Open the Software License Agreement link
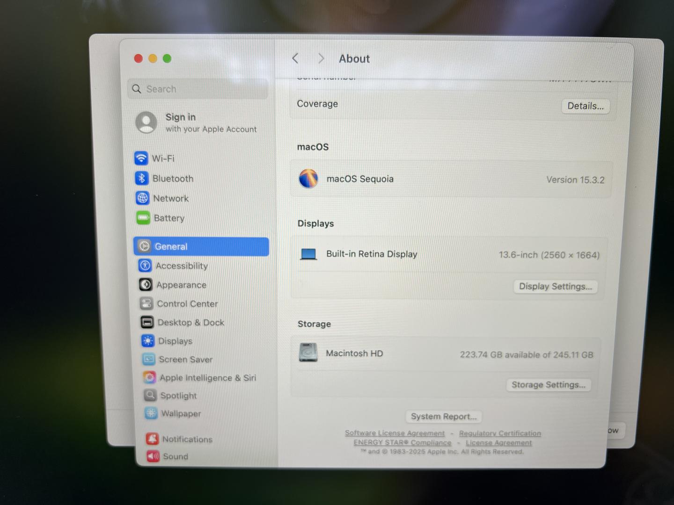This screenshot has height=505, width=674. [395, 433]
